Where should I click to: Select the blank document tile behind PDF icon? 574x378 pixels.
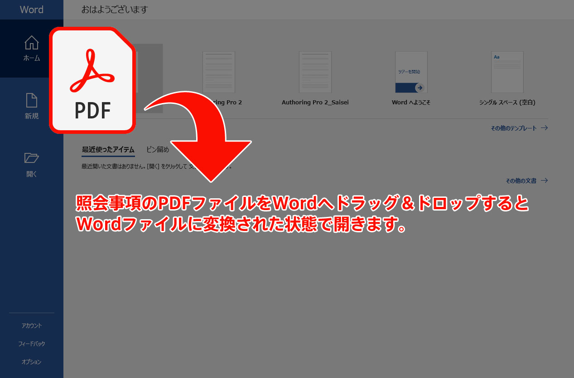pos(150,77)
